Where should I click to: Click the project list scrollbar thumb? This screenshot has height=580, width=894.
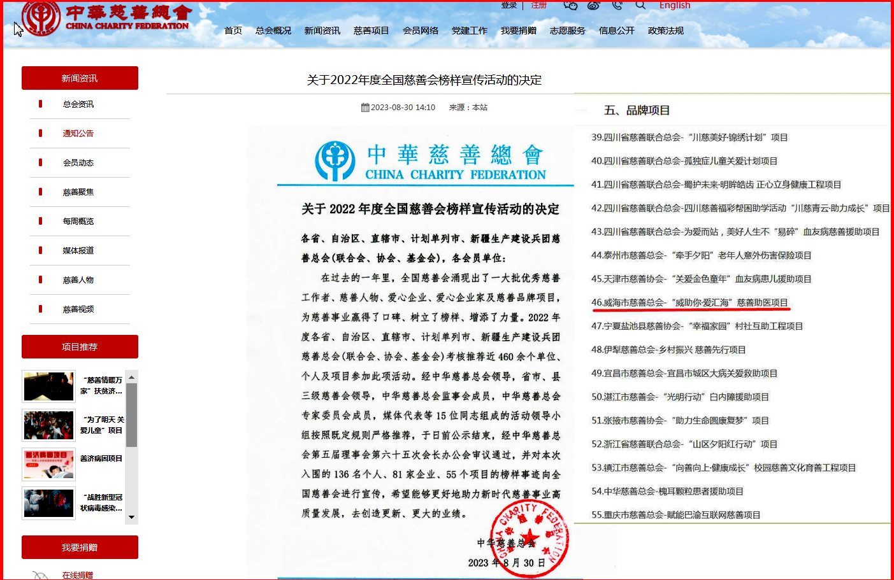click(x=131, y=415)
